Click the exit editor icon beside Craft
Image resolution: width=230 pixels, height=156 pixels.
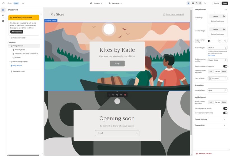[x=3, y=3]
